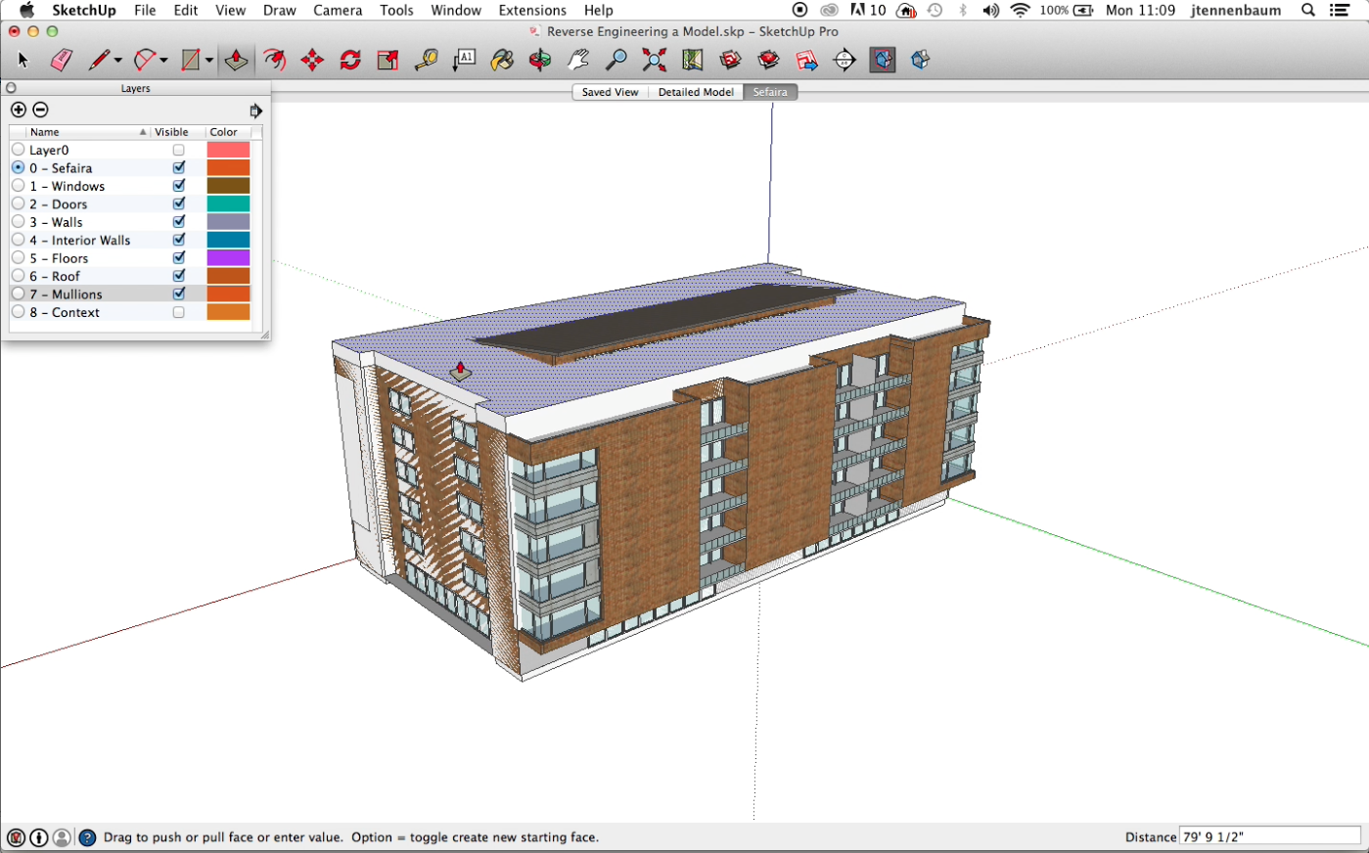This screenshot has height=853, width=1369.
Task: Expand the Arc tool dropdown arrow
Action: click(163, 61)
